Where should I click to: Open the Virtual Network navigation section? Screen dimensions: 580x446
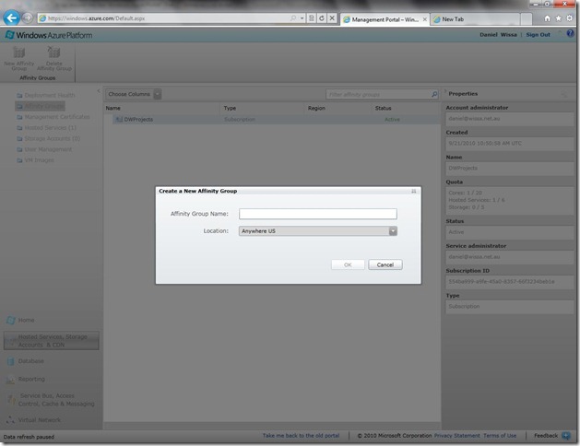click(39, 419)
